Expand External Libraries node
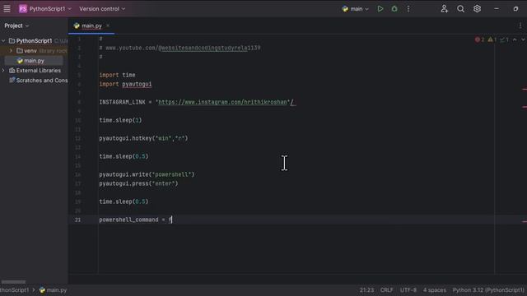This screenshot has height=296, width=527. coord(3,71)
